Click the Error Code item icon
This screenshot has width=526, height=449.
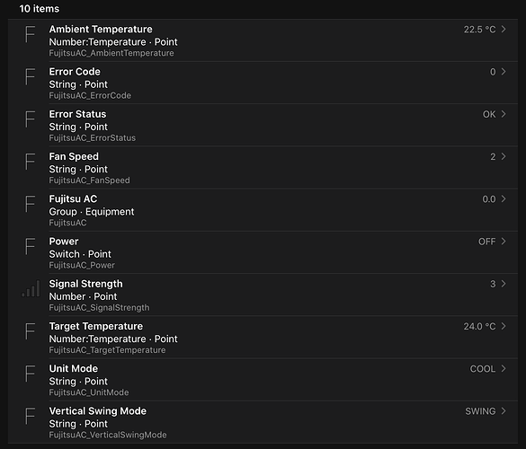(x=30, y=76)
